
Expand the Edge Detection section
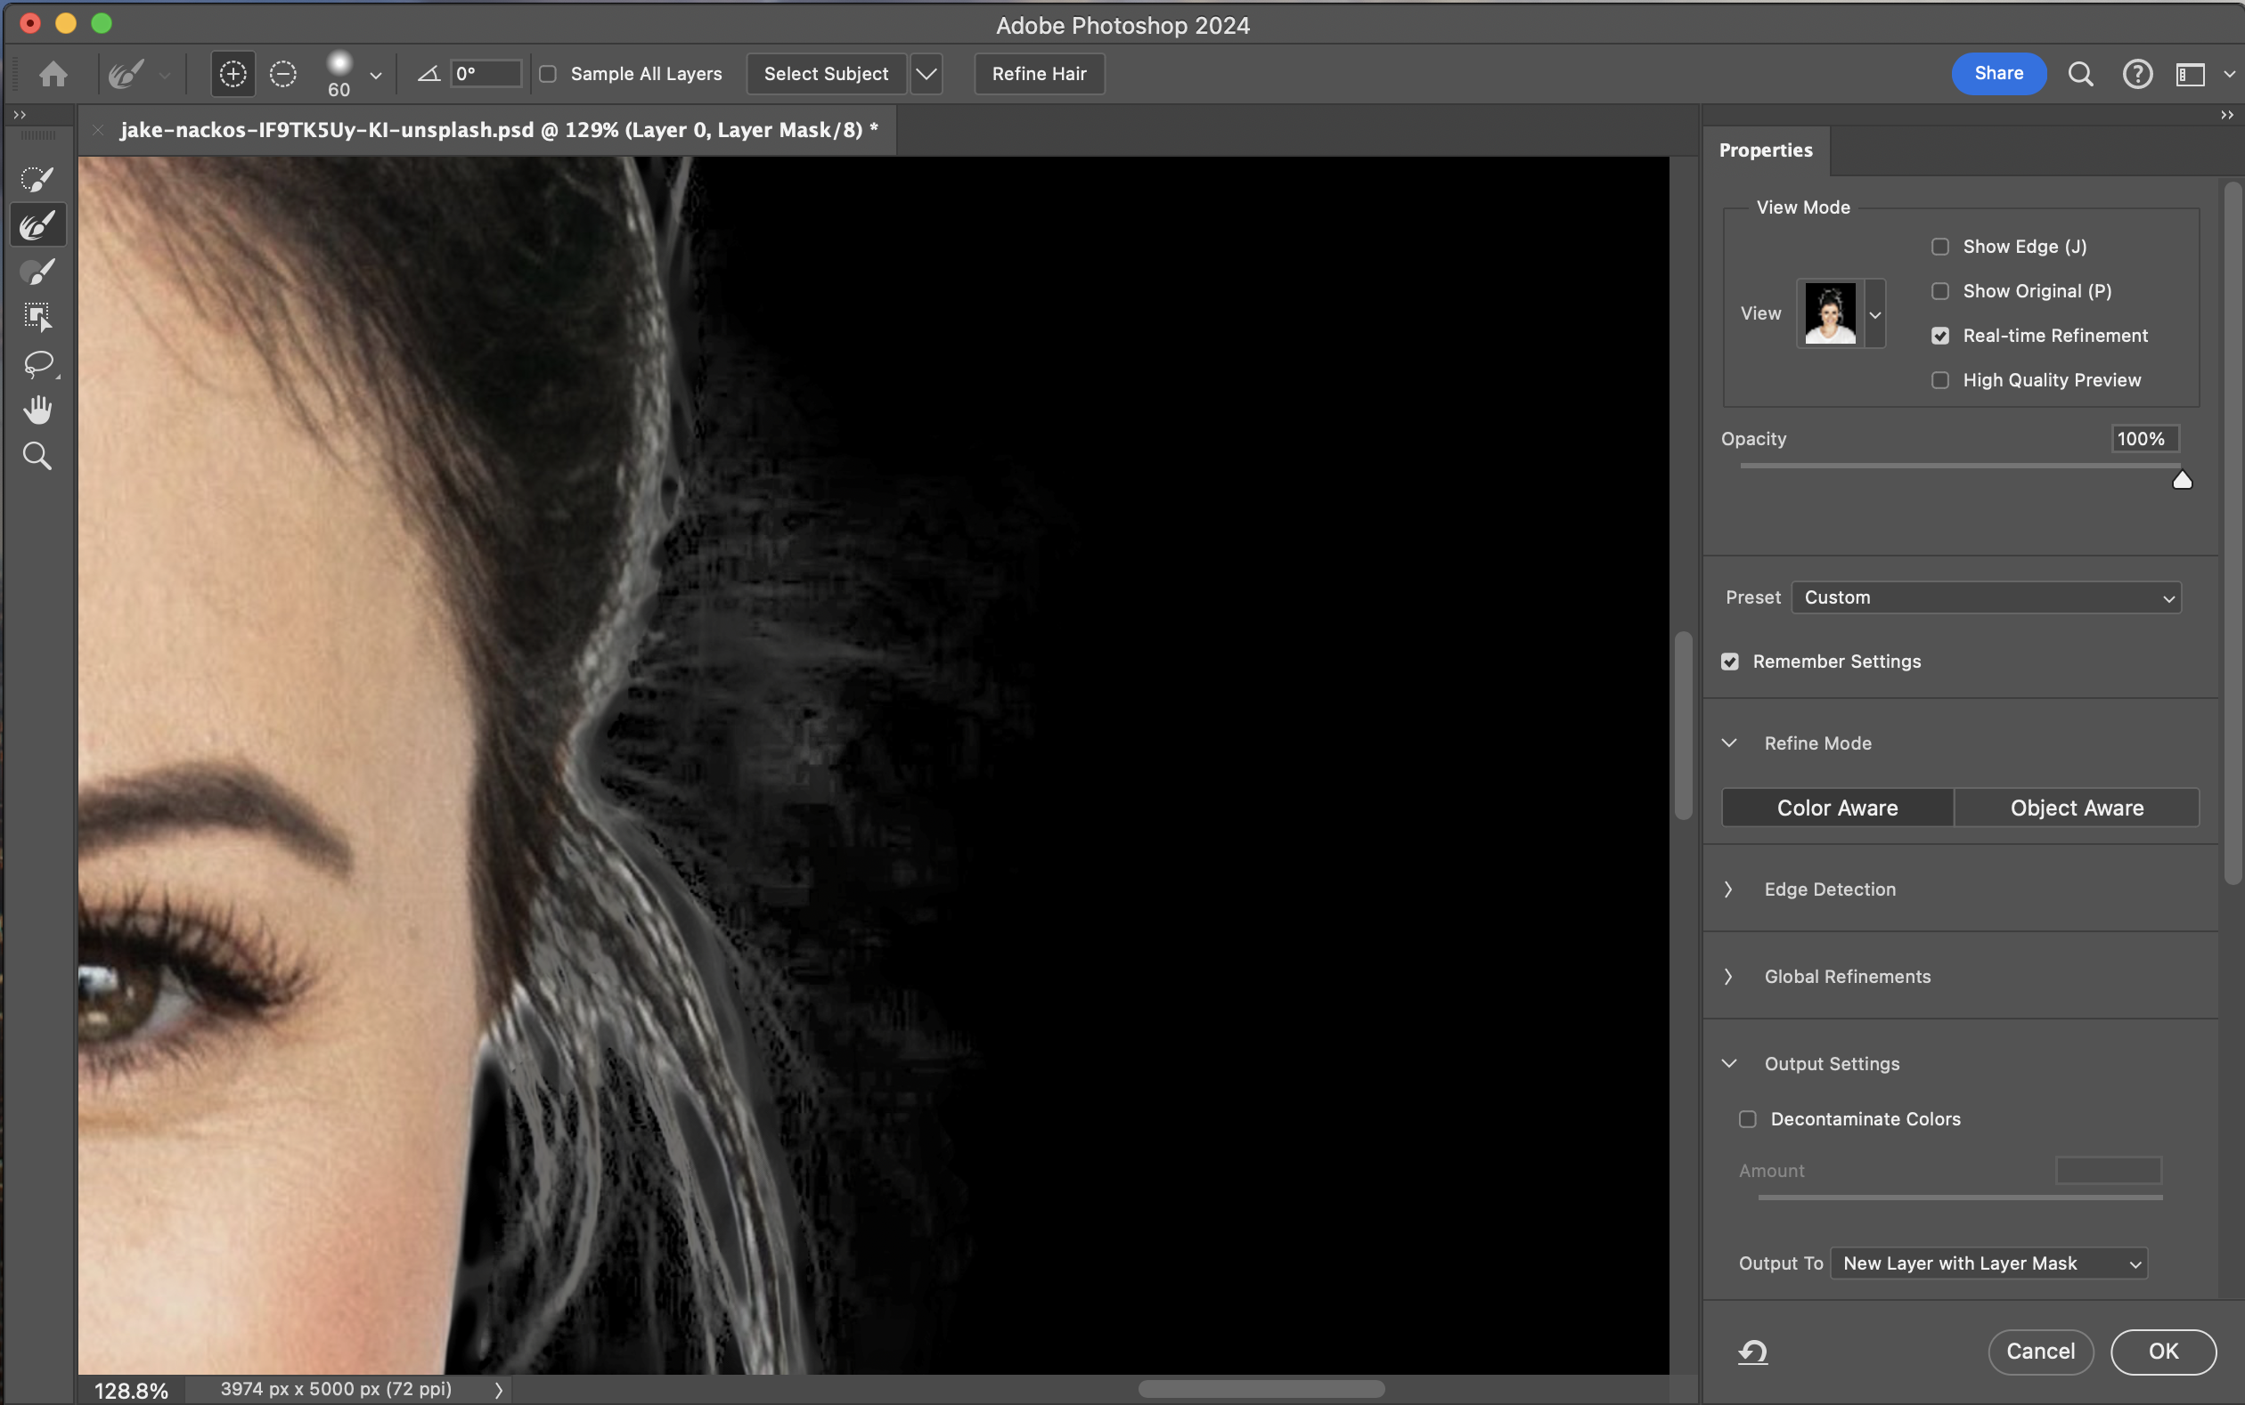click(x=1829, y=889)
